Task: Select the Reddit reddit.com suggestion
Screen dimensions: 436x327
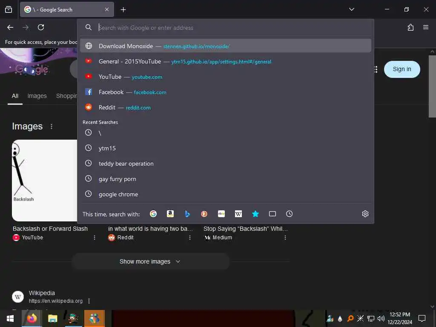Action: [x=226, y=107]
